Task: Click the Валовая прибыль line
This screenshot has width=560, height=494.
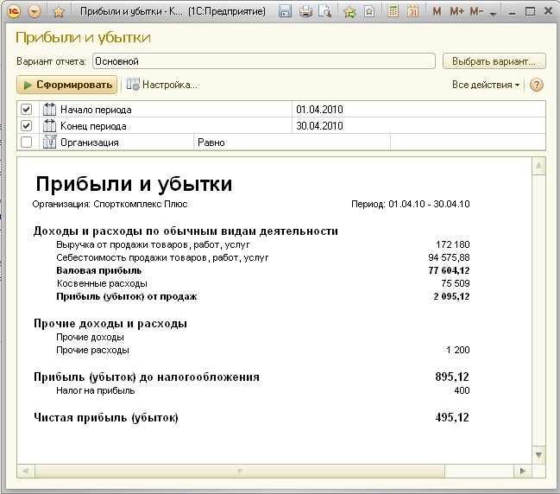Action: [99, 270]
